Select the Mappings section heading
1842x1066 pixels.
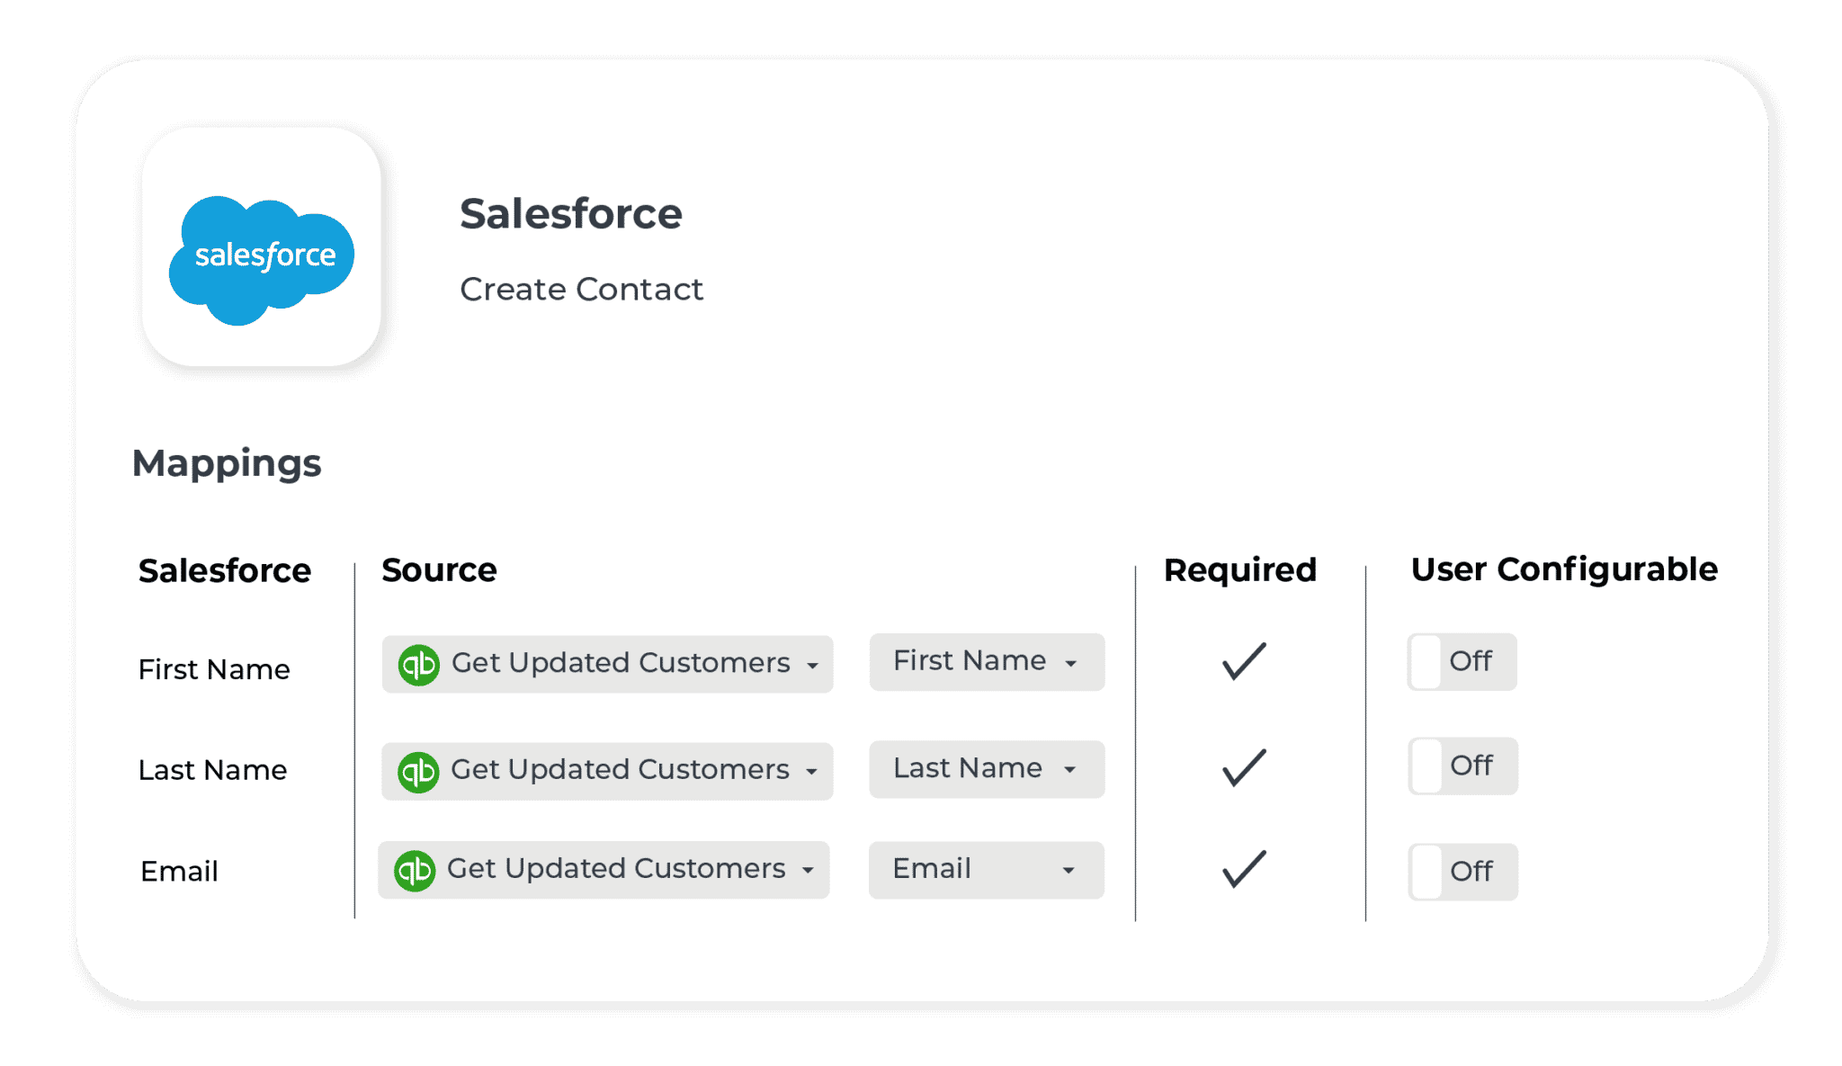tap(227, 463)
